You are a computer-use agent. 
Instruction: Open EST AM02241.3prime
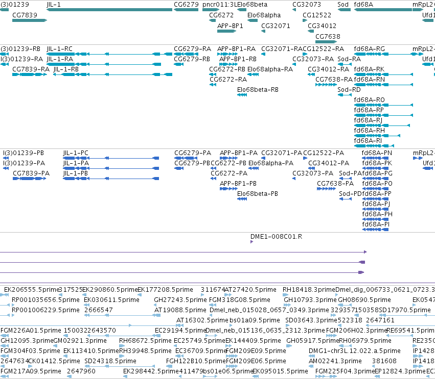click(x=335, y=361)
